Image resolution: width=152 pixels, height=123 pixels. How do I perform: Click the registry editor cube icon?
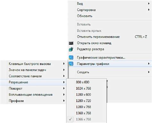coord(71,49)
